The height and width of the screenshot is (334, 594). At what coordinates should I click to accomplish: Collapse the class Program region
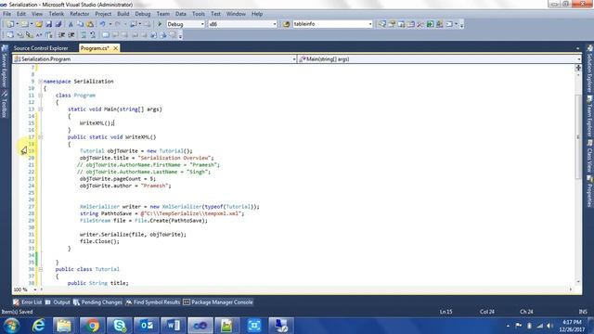(x=40, y=96)
